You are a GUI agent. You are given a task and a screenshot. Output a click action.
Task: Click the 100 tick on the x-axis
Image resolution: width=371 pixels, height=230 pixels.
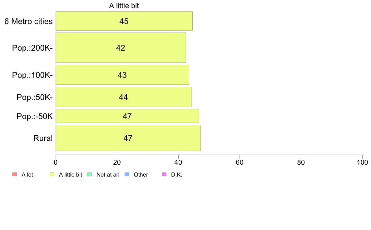click(x=362, y=162)
